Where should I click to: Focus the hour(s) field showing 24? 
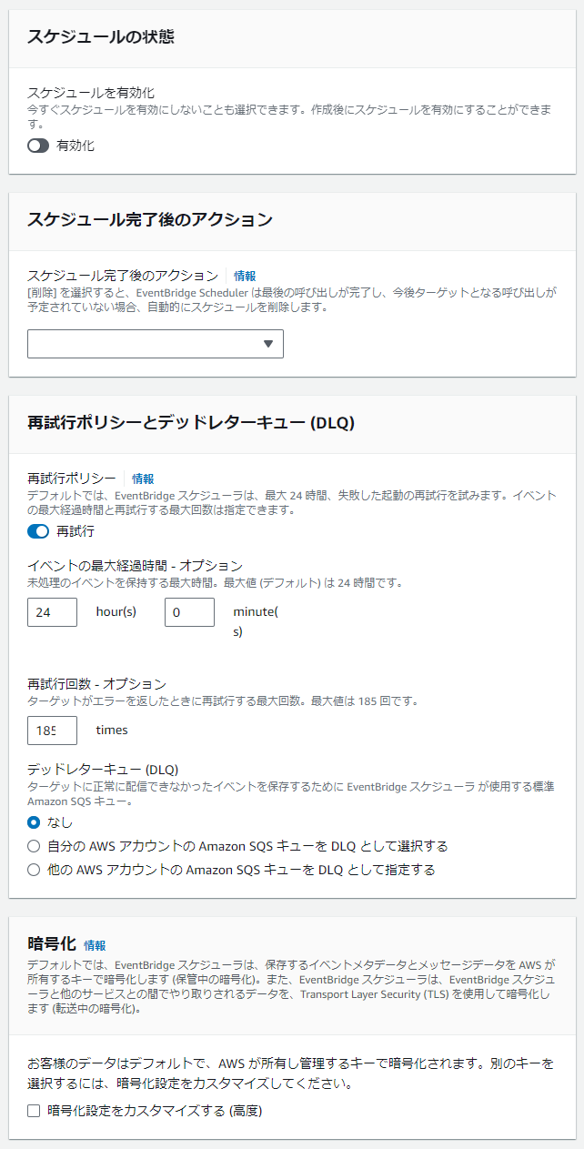(x=52, y=612)
